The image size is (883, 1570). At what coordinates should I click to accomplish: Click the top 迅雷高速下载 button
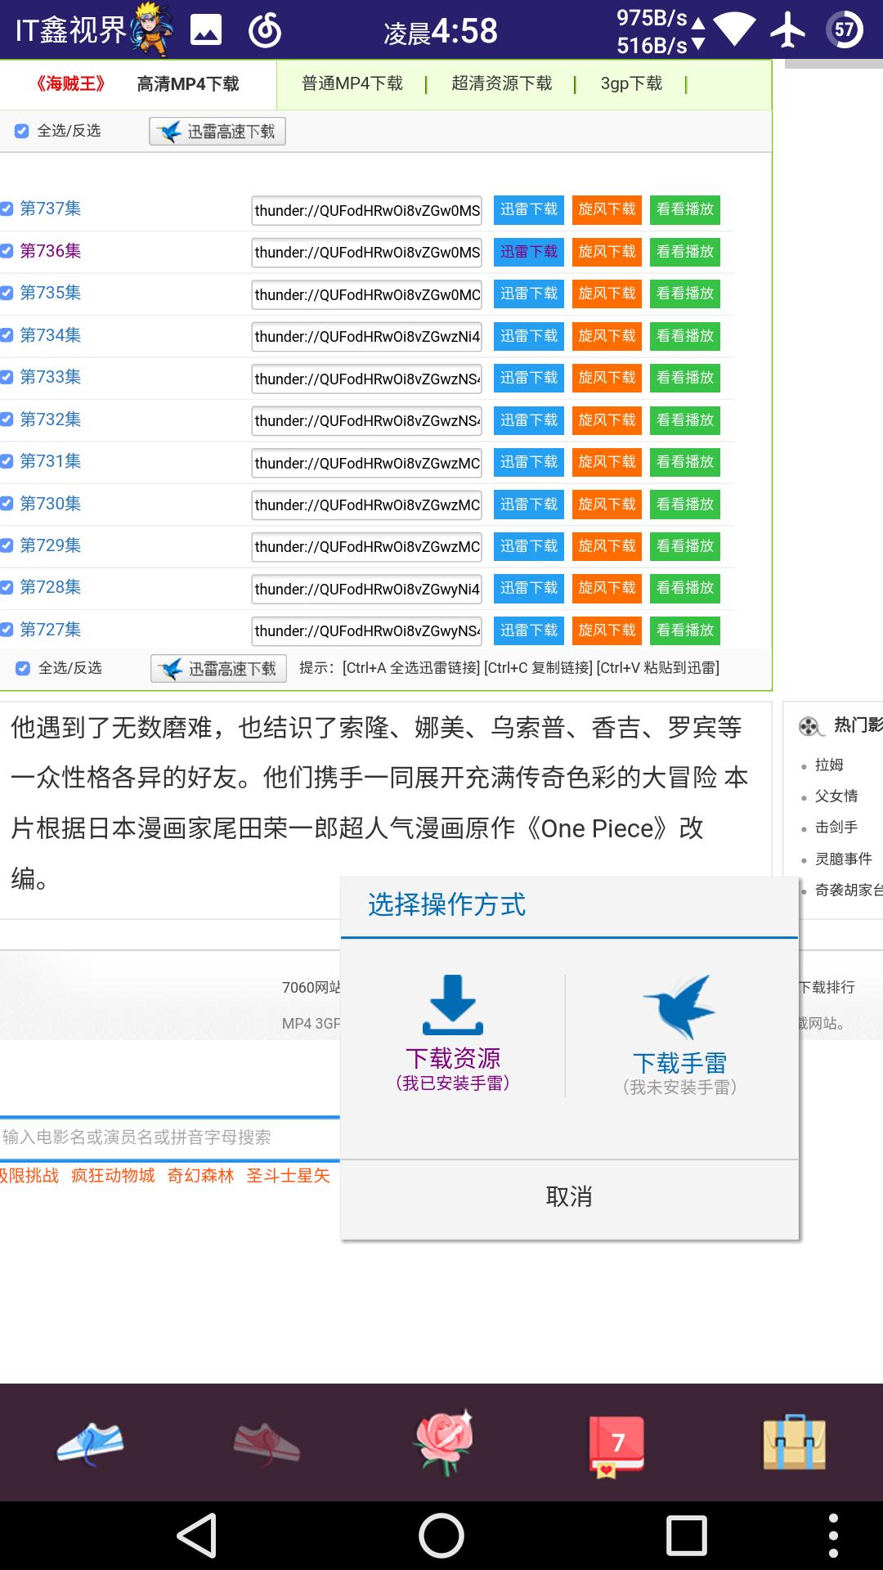tap(217, 132)
